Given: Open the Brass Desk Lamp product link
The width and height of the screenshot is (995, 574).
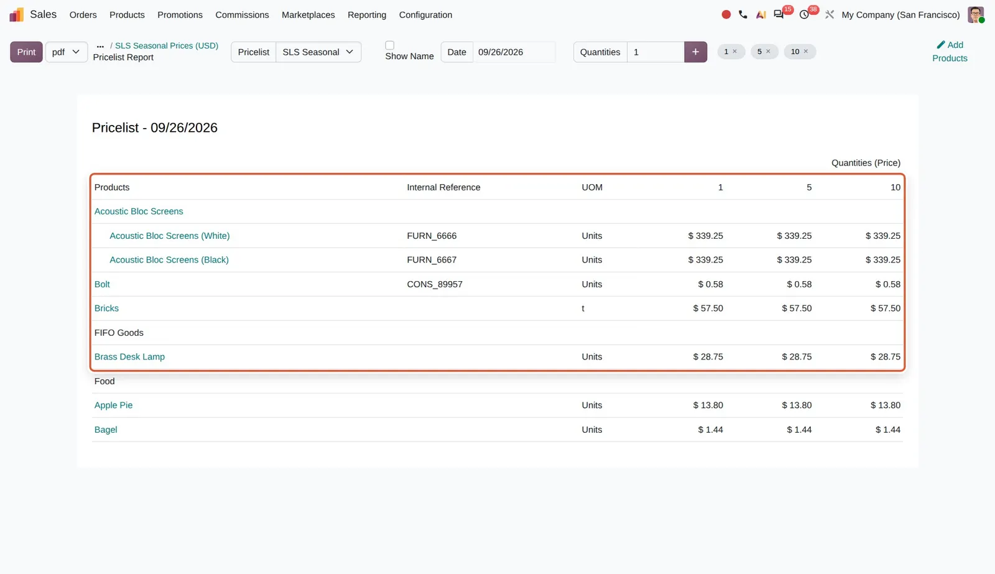Looking at the screenshot, I should pos(129,357).
